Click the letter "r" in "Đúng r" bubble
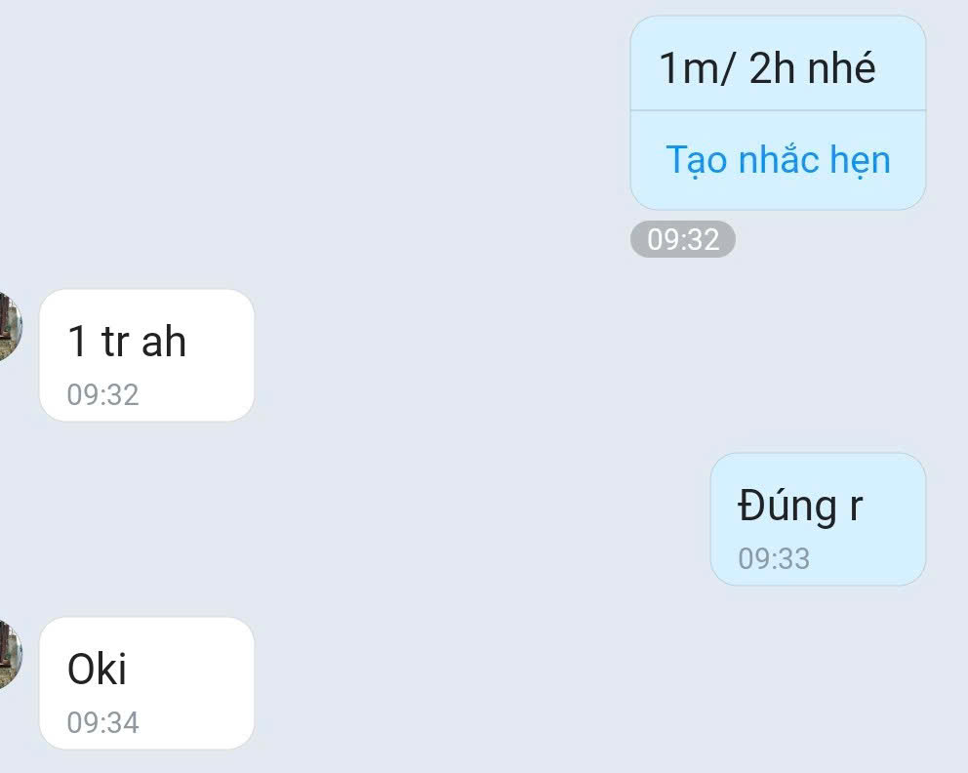 (x=856, y=508)
